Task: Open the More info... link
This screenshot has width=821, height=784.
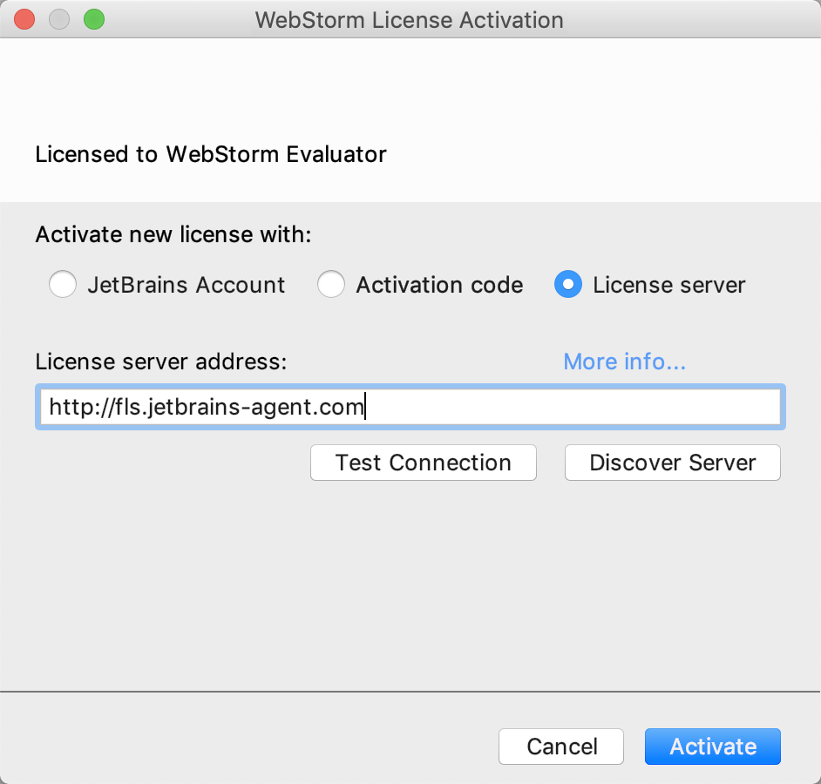Action: click(x=624, y=362)
